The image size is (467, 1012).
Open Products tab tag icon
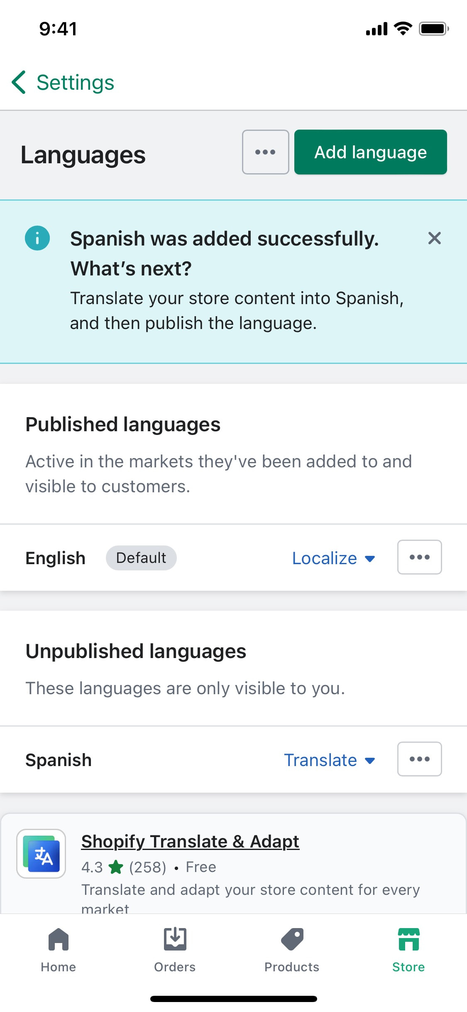point(292,939)
